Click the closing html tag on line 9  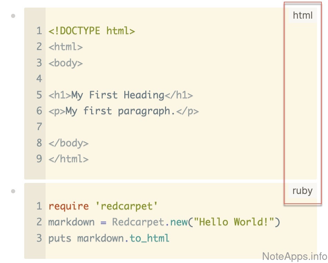(x=68, y=159)
